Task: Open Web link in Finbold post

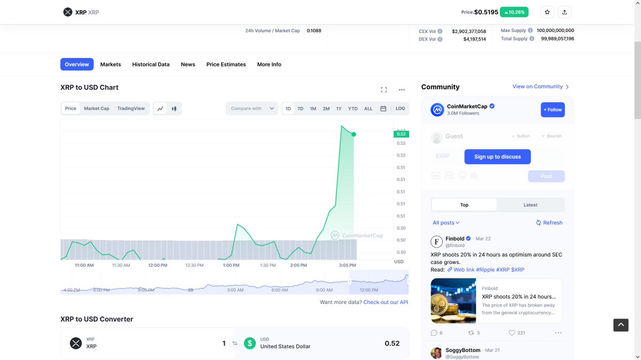Action: (461, 270)
